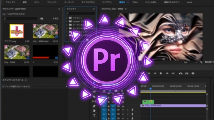Export frame with the camera icon

(x=193, y=73)
